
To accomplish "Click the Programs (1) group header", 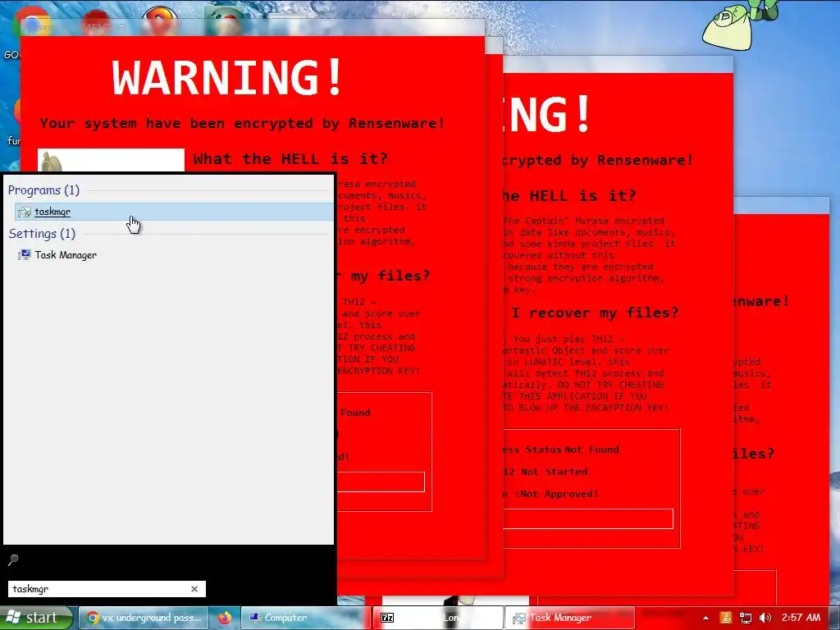I will 43,190.
